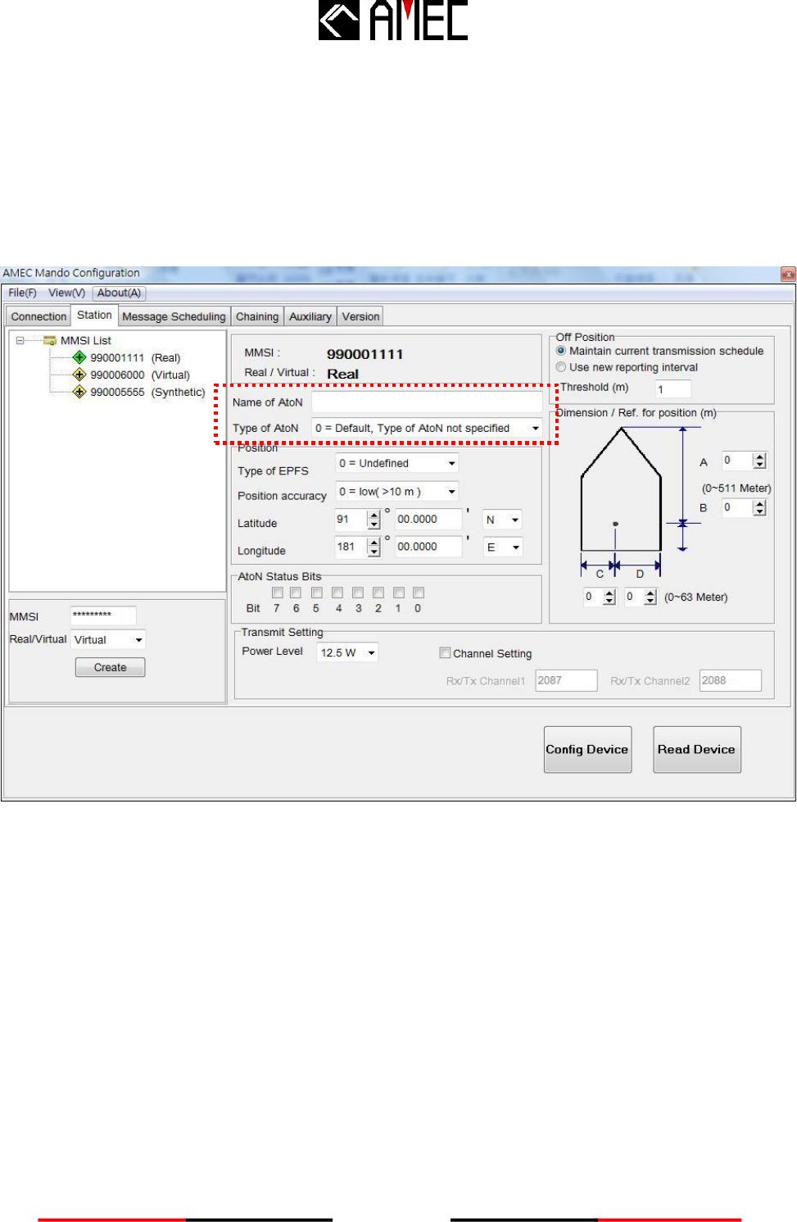Open the Type of AtoN dropdown
This screenshot has height=1222, width=797.
pos(427,428)
